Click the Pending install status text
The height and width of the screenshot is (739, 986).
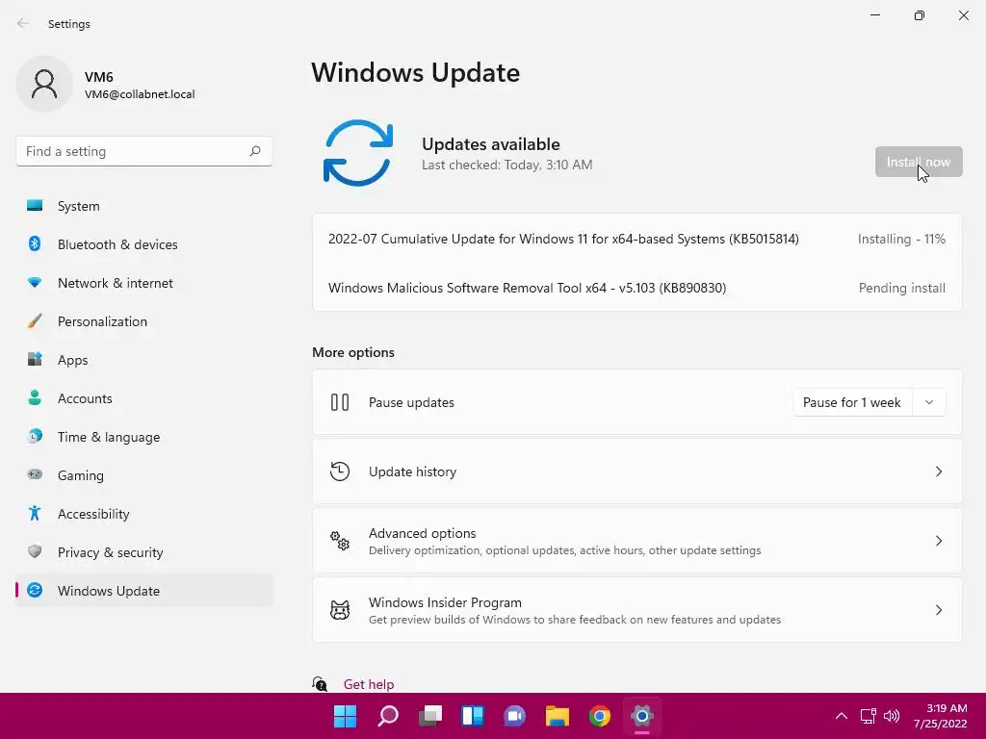click(901, 288)
